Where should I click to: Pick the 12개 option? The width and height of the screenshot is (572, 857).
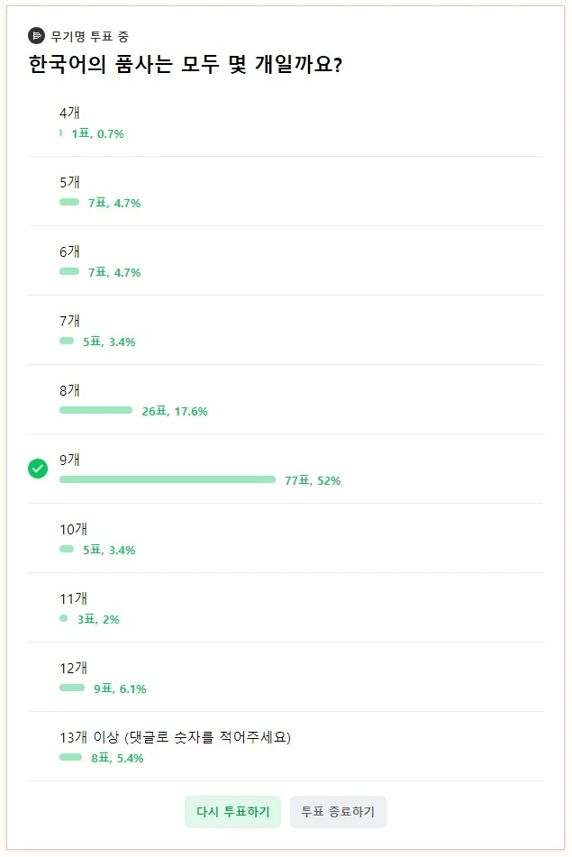[286, 678]
